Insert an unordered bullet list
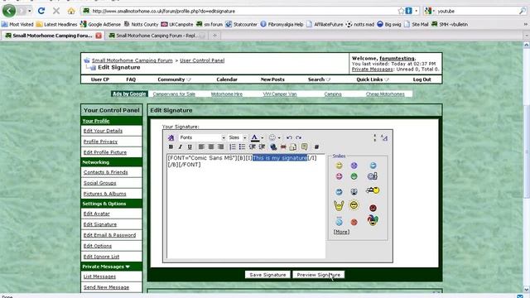The width and height of the screenshot is (530, 298). click(242, 147)
